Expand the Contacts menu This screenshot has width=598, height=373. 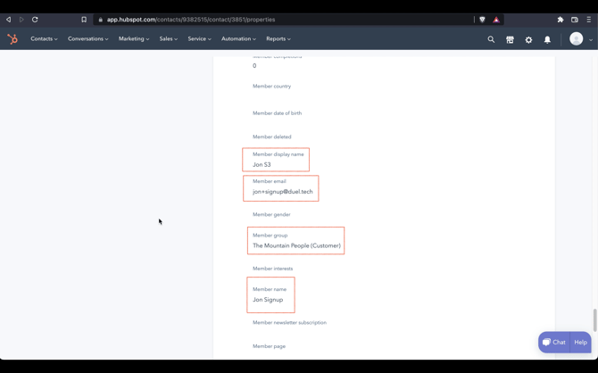click(44, 39)
